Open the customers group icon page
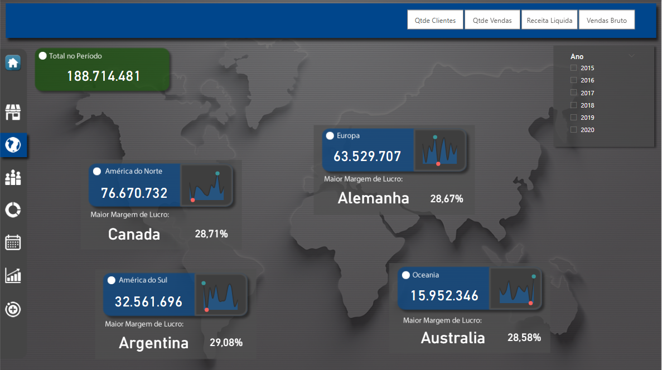Screen dimensions: 662x370 pyautogui.click(x=13, y=178)
